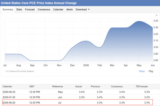
Task: Switch chart to Chg view
Action: [x=150, y=71]
